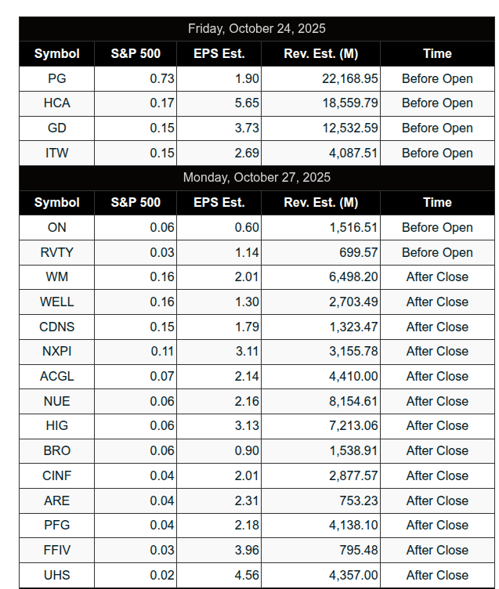Click S&P 500 column header in Monday's table

coord(136,203)
